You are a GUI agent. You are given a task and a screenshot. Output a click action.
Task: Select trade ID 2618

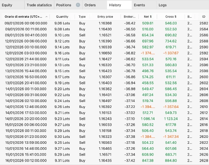click(x=204, y=131)
